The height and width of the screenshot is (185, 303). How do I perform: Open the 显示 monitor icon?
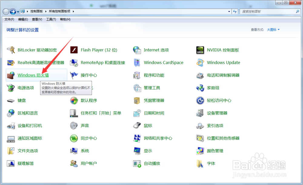click(137, 151)
